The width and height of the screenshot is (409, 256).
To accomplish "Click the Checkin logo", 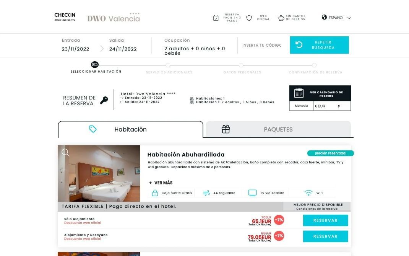I will tap(65, 17).
